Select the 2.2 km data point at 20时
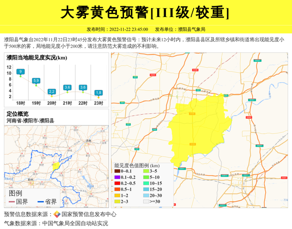This screenshot has width=292, height=229. 52,91
